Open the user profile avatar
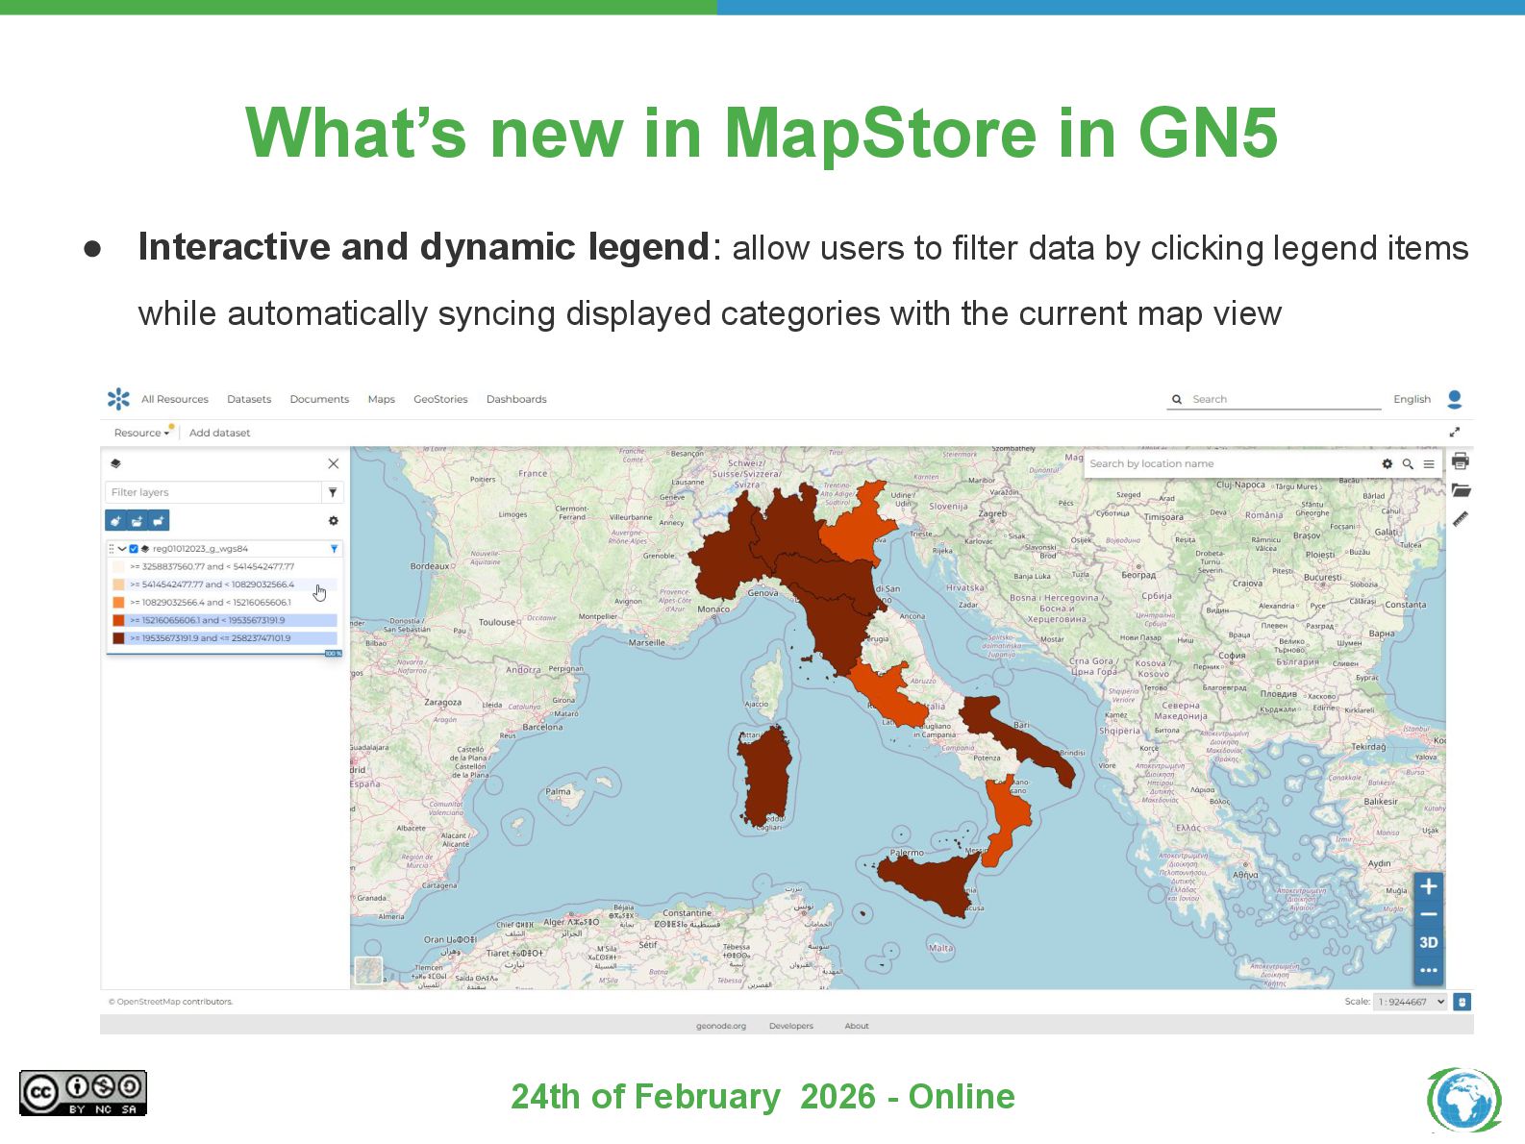 click(x=1455, y=399)
